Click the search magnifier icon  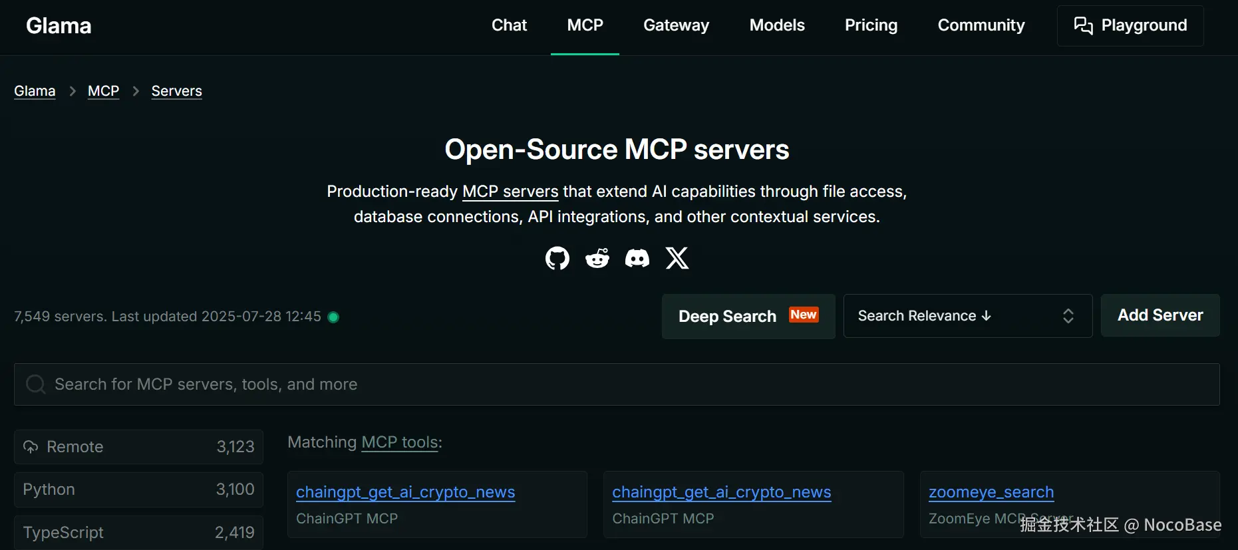click(35, 384)
